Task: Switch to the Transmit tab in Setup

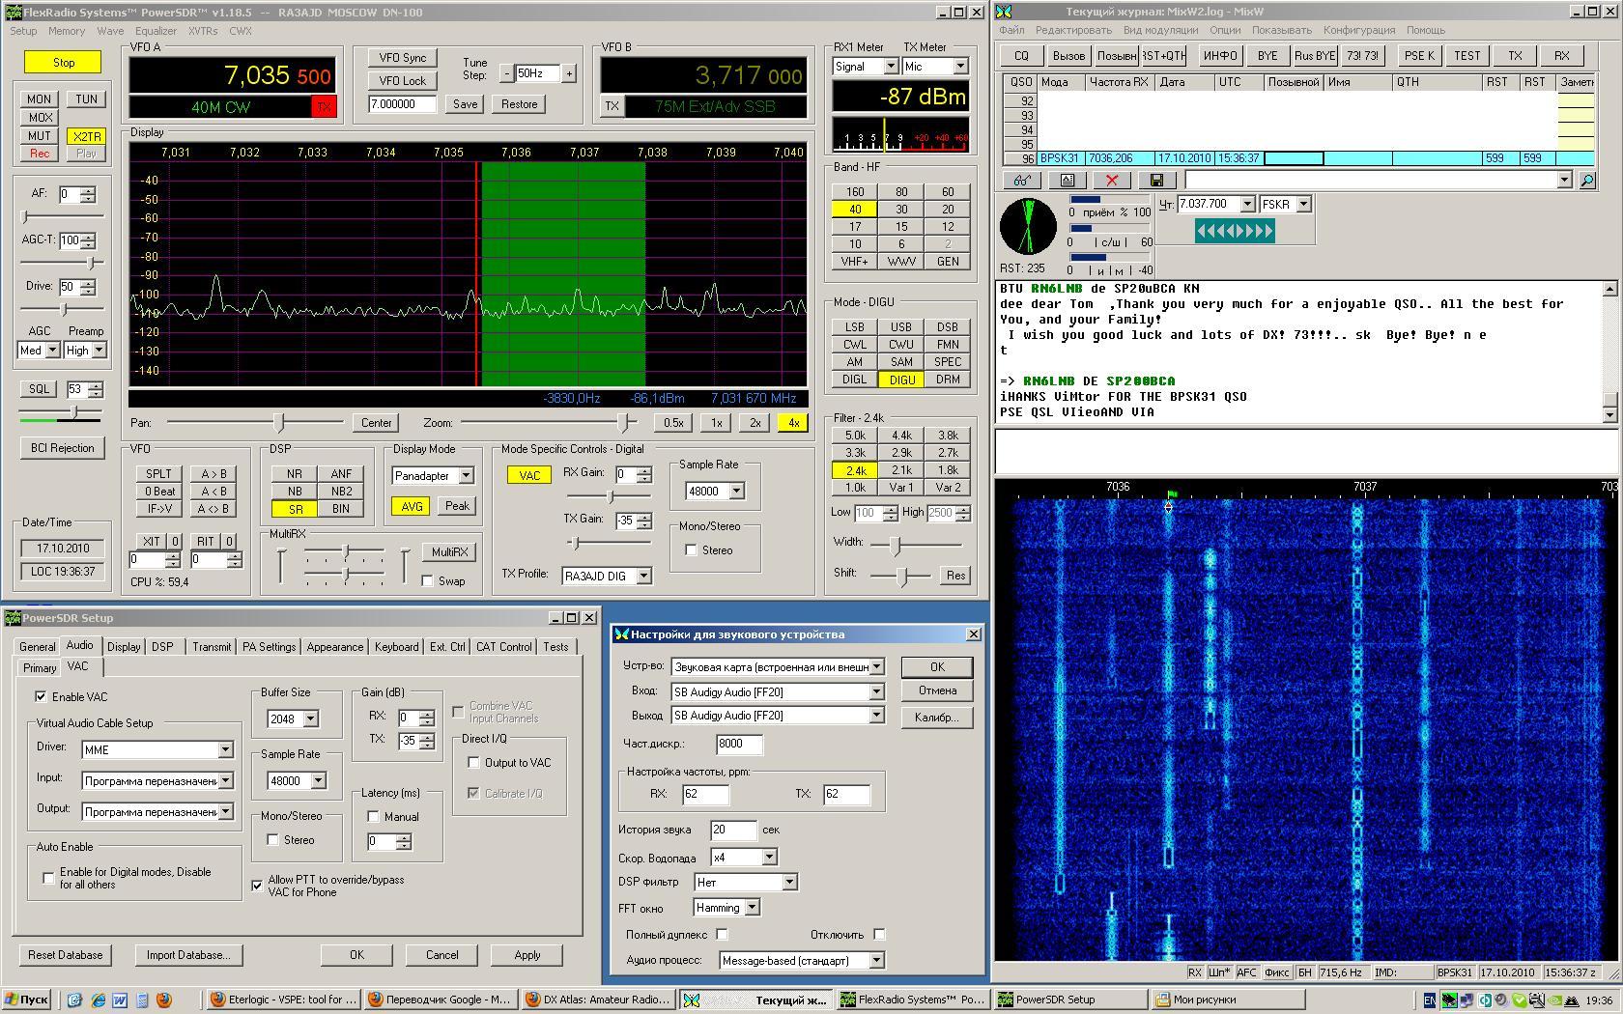Action: pos(211,647)
